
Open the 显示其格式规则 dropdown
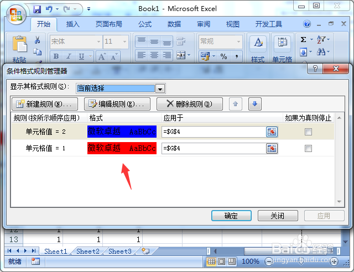pyautogui.click(x=160, y=88)
